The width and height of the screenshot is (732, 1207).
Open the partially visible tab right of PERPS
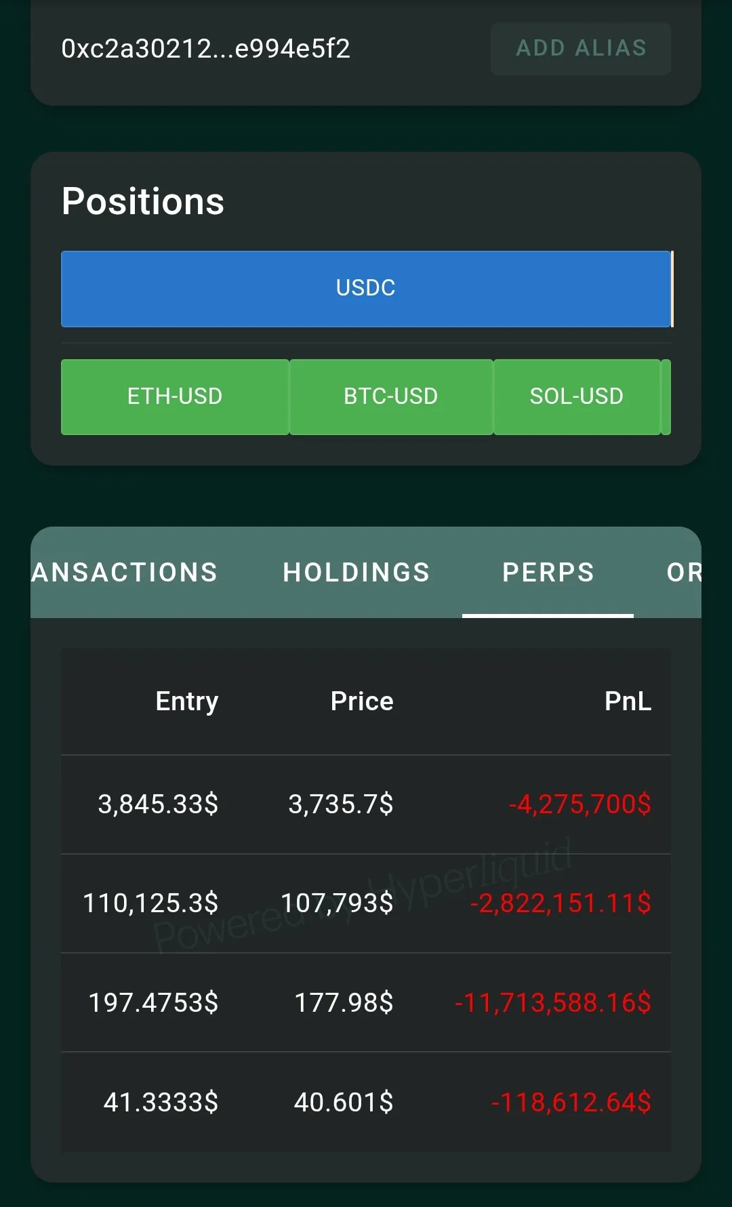coord(683,573)
